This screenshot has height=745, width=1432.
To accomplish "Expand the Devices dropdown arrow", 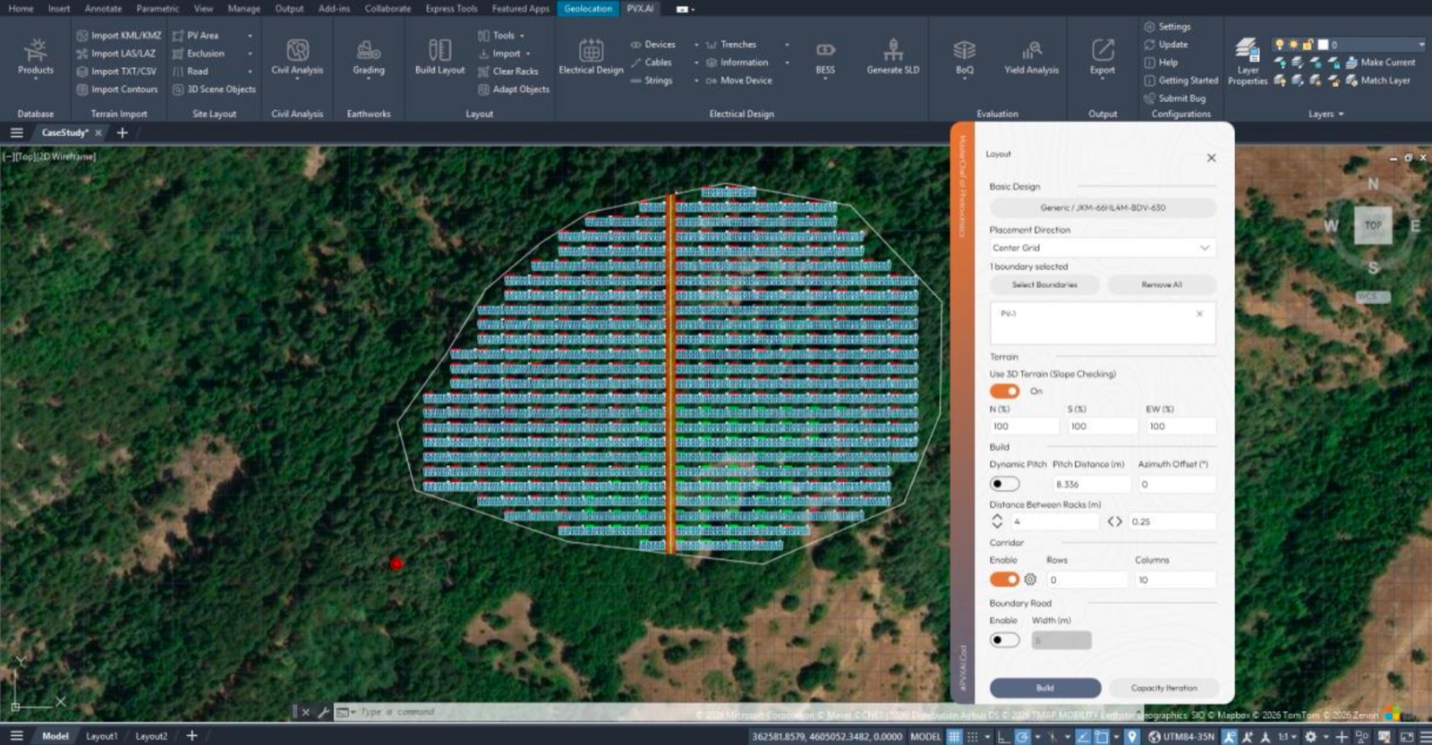I will point(696,45).
